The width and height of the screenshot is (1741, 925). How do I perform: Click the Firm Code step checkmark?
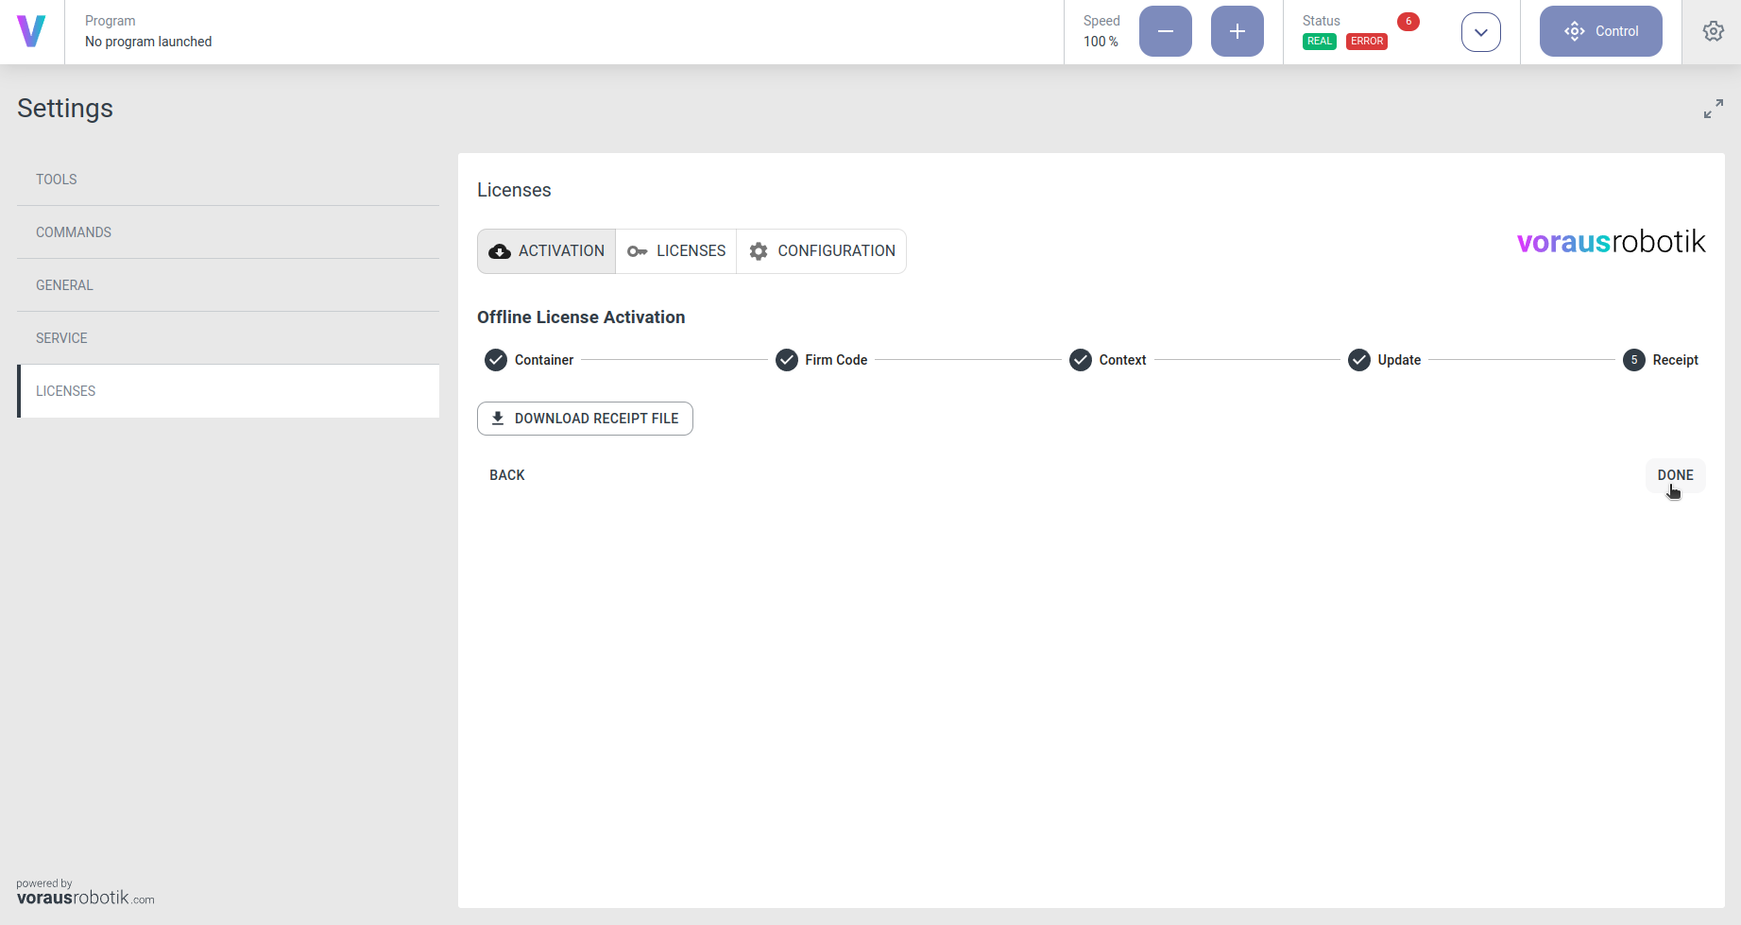[787, 360]
